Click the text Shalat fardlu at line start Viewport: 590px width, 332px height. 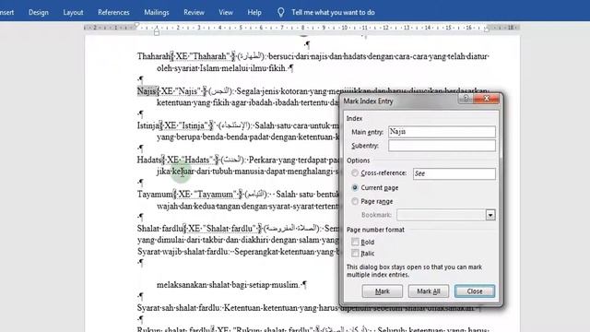[x=159, y=229]
